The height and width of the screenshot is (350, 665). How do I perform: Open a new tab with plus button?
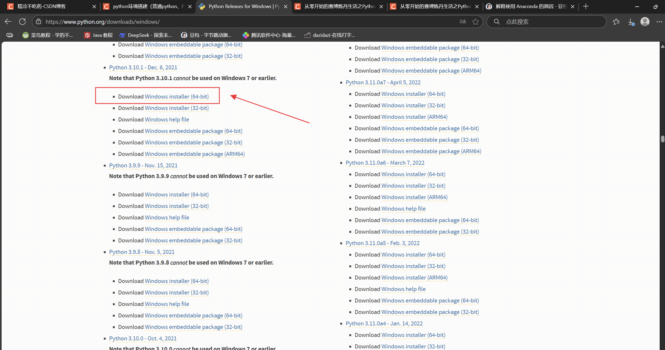(x=586, y=6)
